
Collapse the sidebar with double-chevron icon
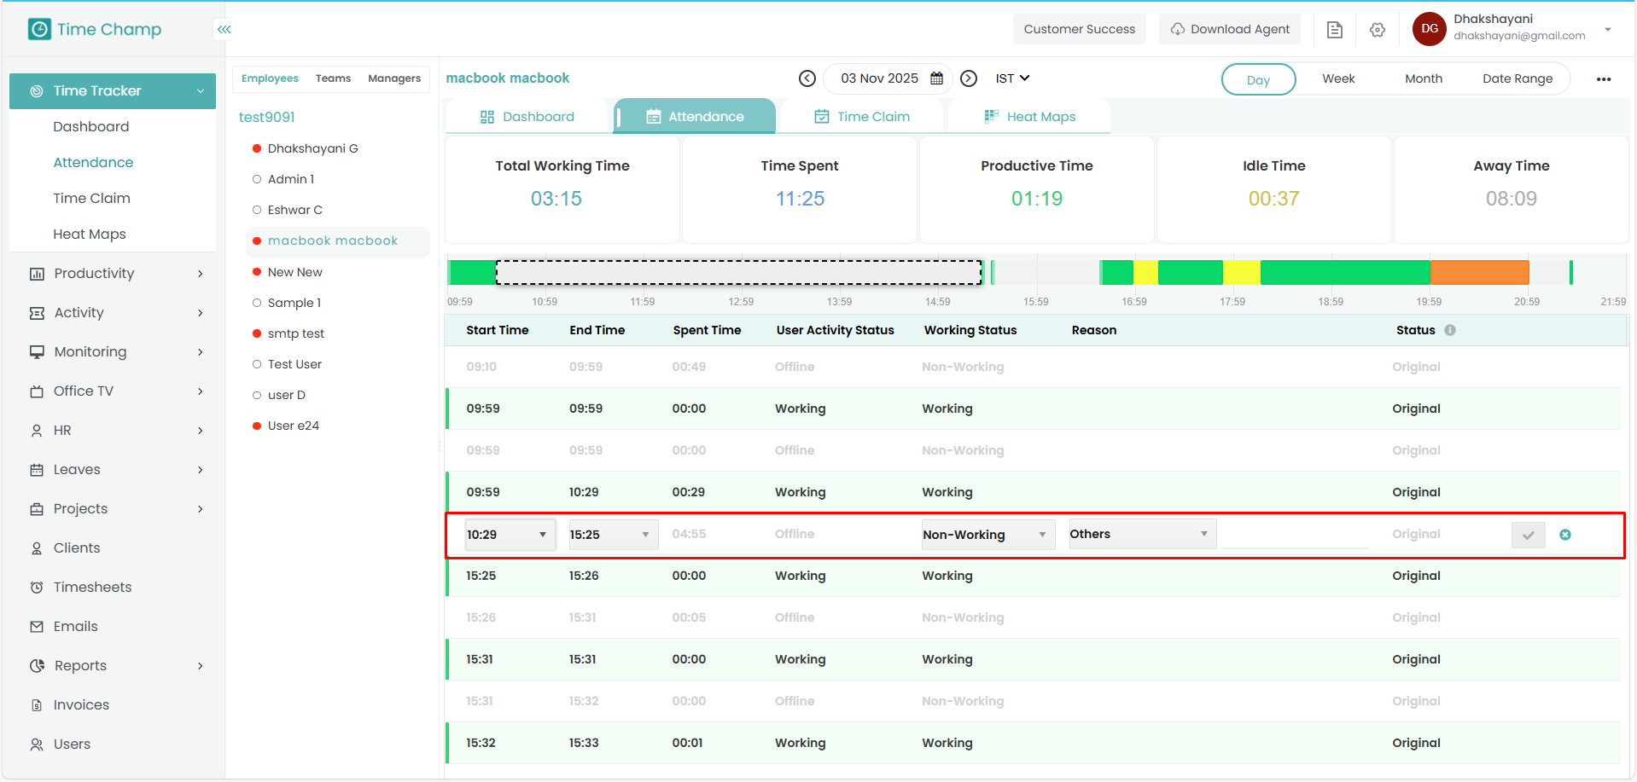pos(224,29)
